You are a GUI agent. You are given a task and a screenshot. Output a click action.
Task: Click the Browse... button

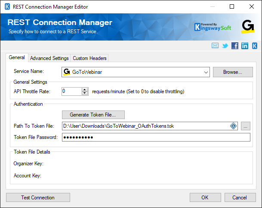(x=233, y=72)
